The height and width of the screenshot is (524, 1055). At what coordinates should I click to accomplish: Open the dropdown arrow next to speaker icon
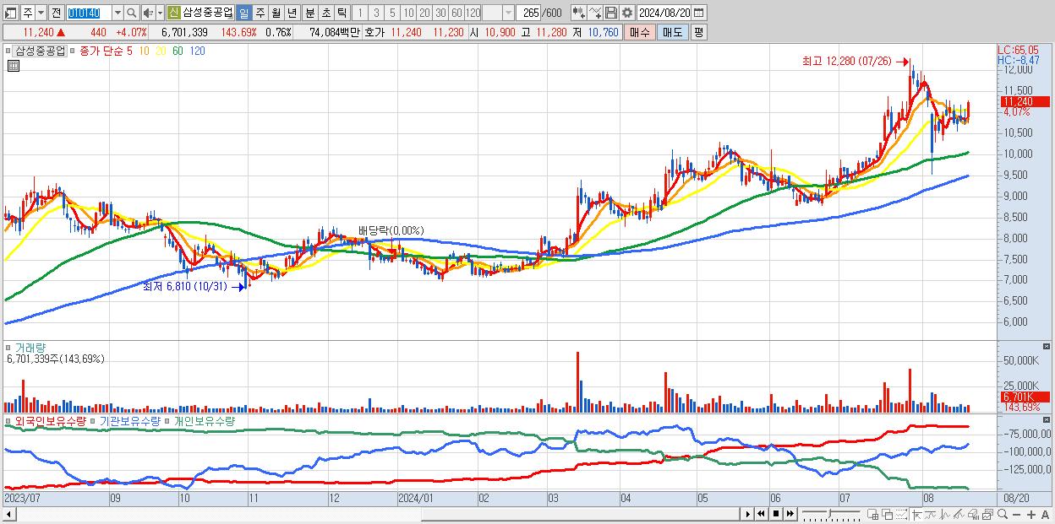click(160, 13)
